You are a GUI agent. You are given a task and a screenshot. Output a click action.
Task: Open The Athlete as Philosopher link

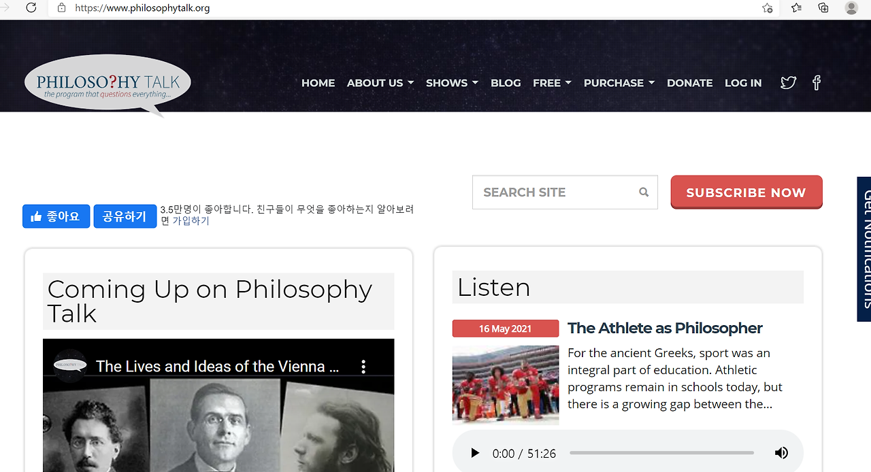(664, 328)
